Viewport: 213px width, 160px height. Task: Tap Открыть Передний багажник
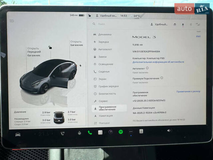click(34, 52)
